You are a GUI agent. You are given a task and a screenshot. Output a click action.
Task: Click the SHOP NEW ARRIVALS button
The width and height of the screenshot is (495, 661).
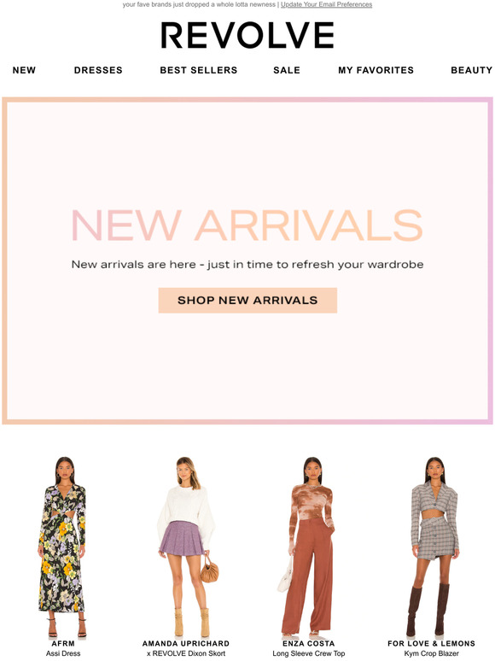247,300
